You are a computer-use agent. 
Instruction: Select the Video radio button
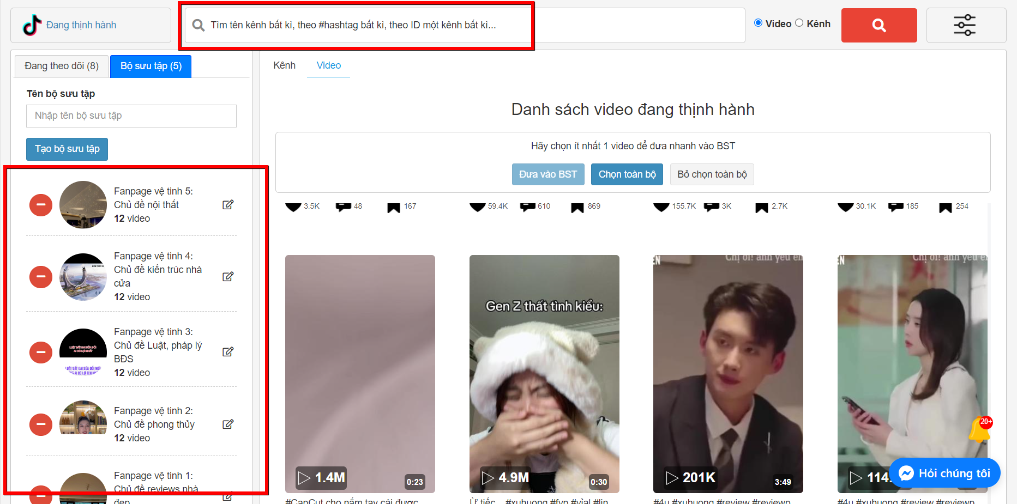758,23
